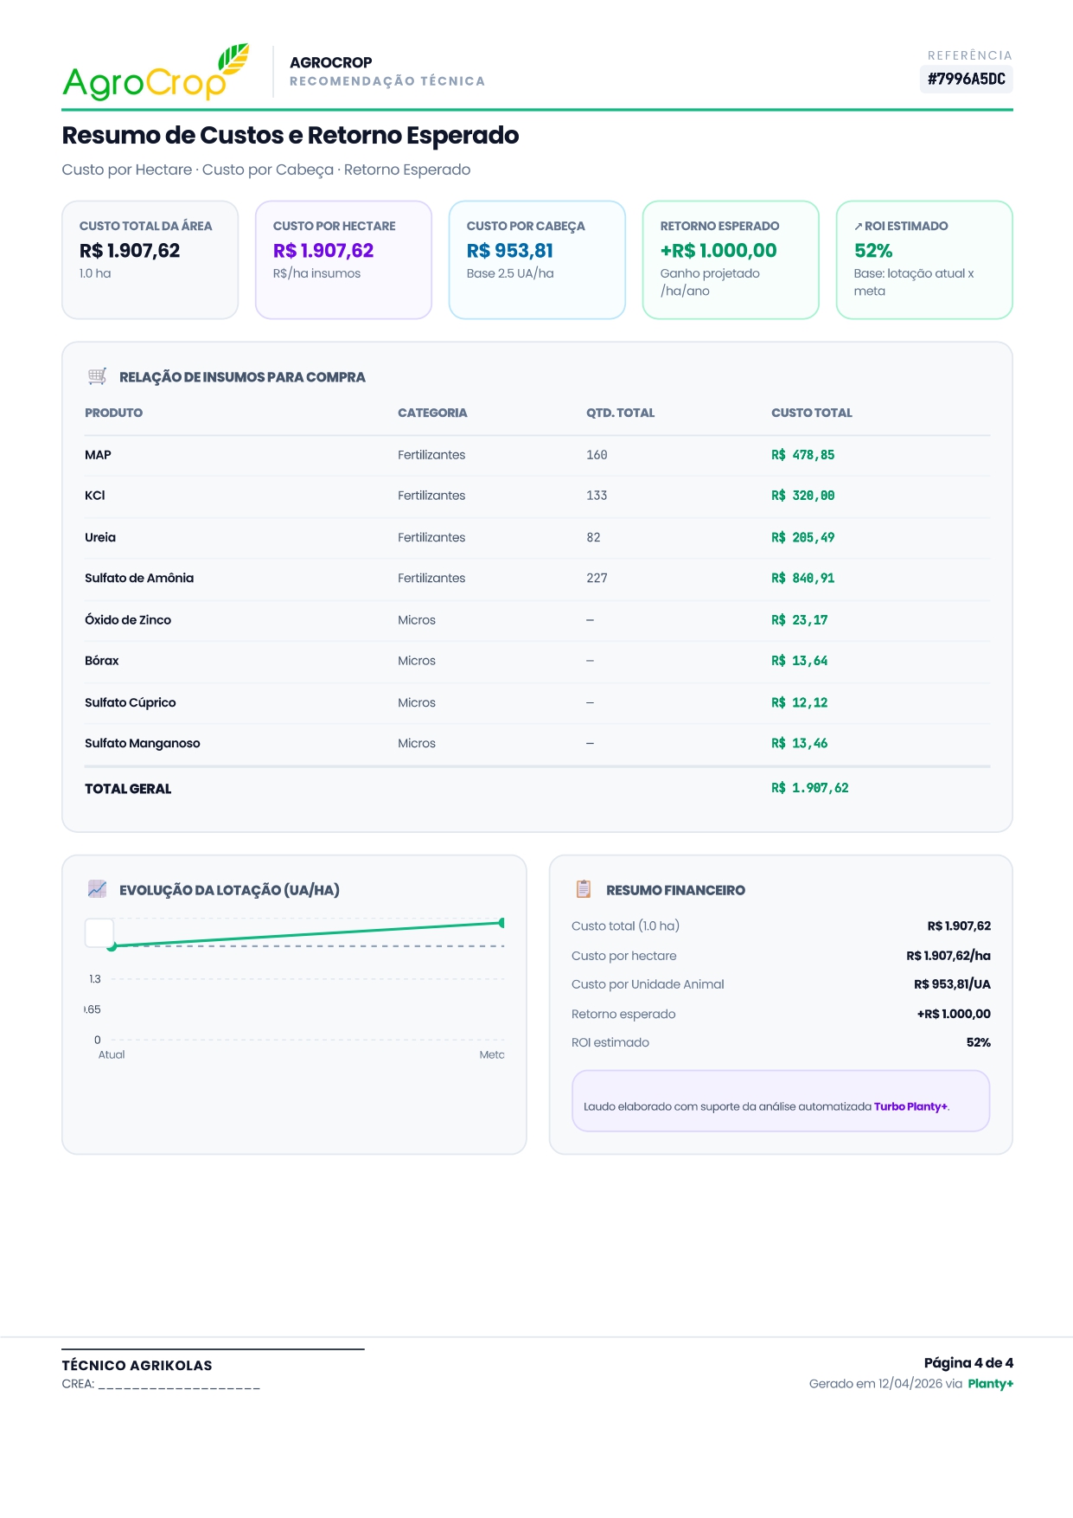Click the TOTAL GERAL value R$ 1.907,62

[809, 788]
